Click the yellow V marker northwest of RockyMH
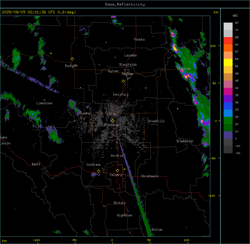The width and height of the screenshot is (250, 244). pos(51,53)
